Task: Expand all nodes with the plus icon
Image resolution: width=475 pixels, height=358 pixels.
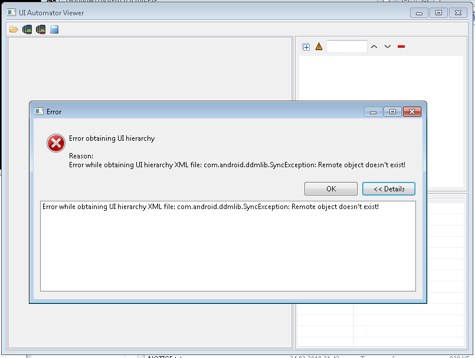Action: pos(306,47)
